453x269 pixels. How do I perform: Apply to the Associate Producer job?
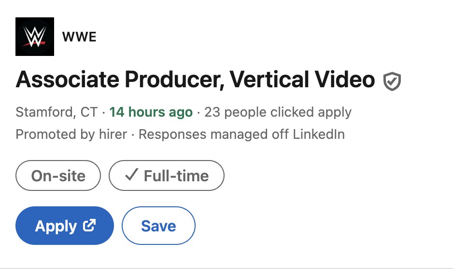coord(65,226)
